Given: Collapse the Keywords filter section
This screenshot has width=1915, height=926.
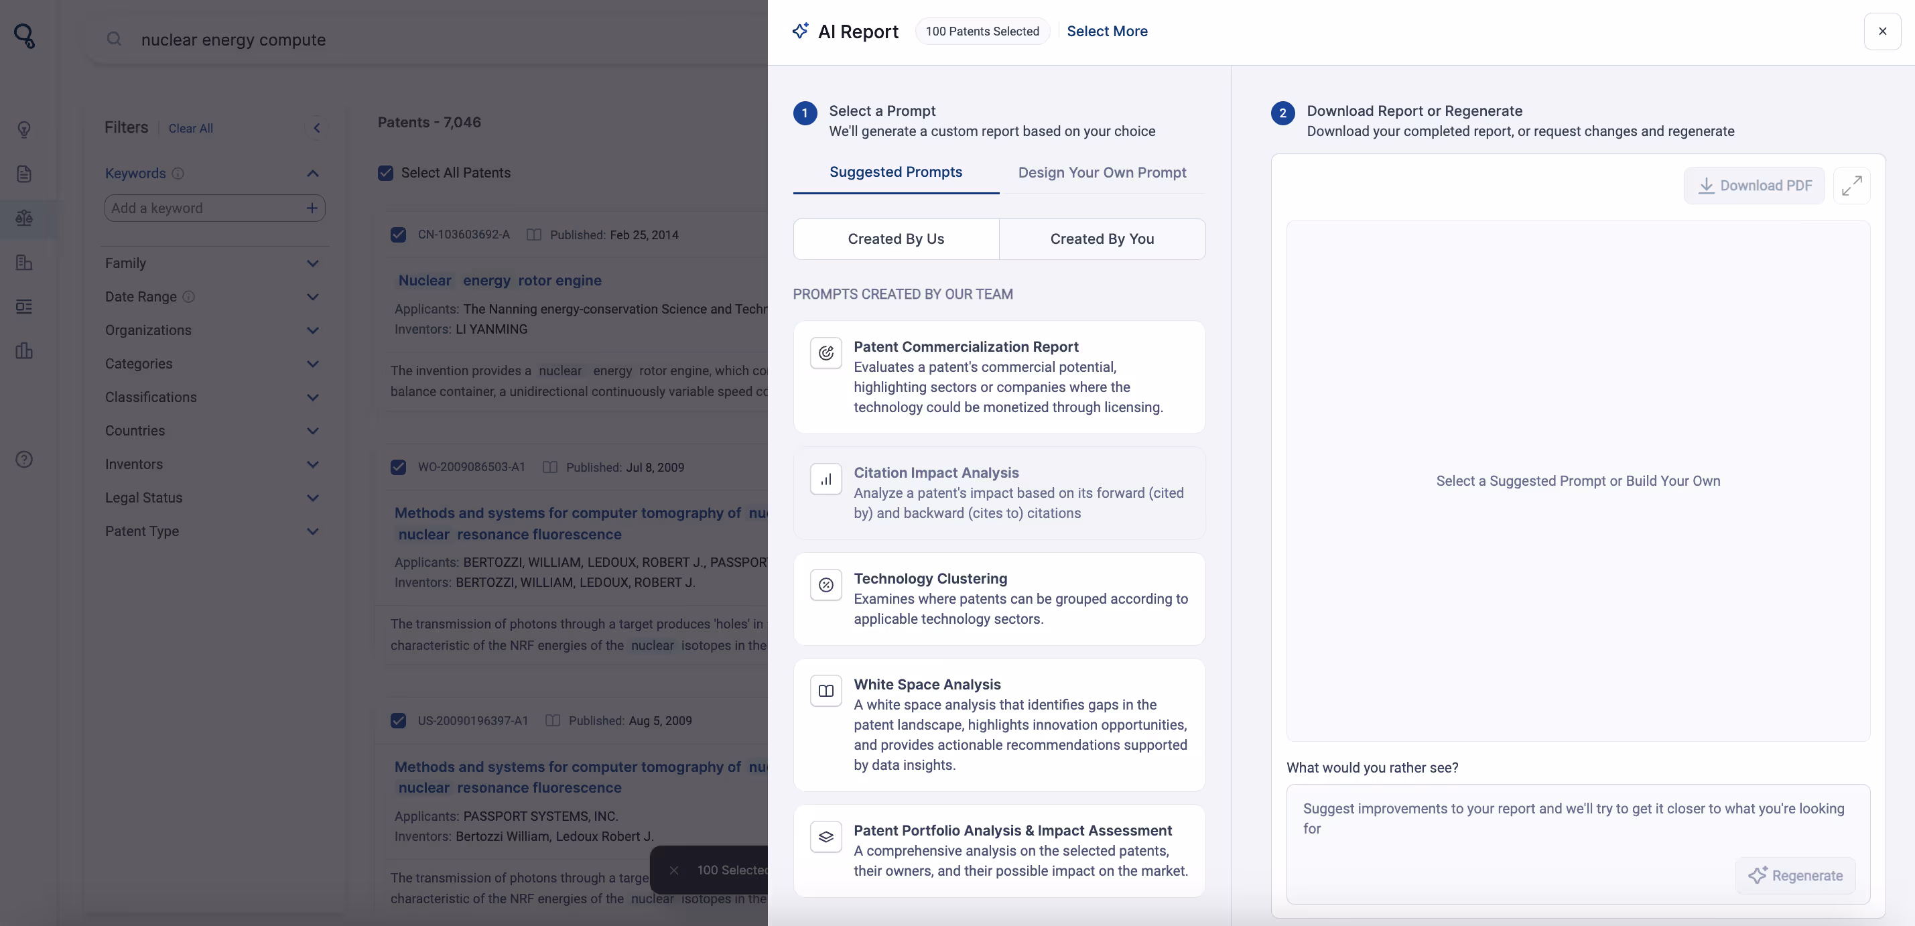Looking at the screenshot, I should [313, 173].
